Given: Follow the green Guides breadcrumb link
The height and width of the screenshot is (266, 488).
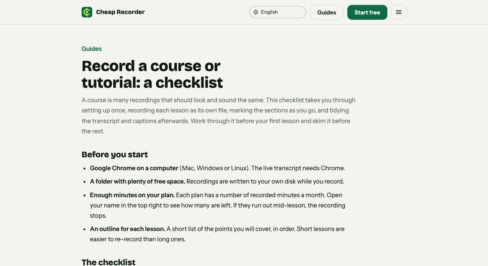Looking at the screenshot, I should click(x=91, y=49).
